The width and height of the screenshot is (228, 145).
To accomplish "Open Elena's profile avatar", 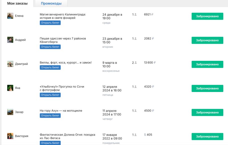I will [x=10, y=16].
